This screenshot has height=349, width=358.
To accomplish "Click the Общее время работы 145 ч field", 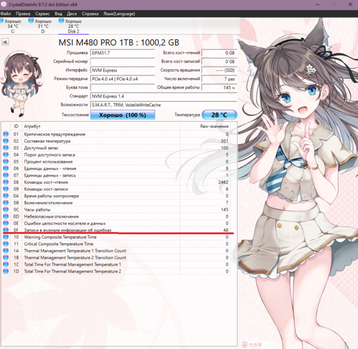I will point(220,88).
